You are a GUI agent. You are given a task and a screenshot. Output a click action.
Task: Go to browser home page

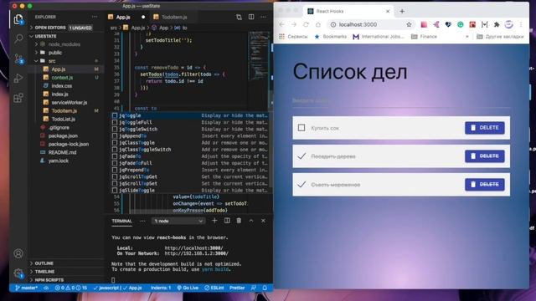pyautogui.click(x=318, y=24)
